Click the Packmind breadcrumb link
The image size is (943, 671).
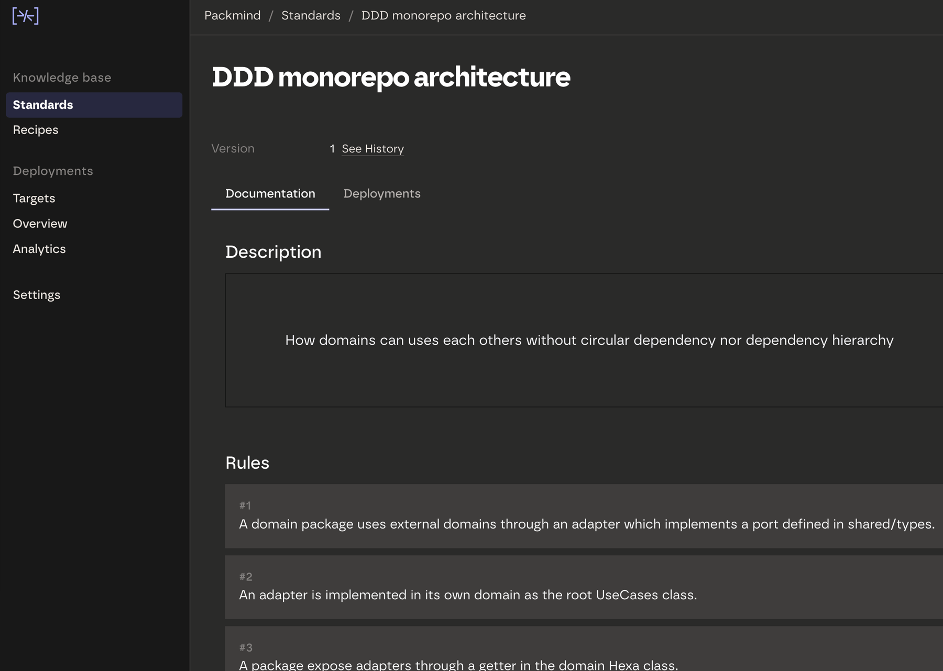[x=233, y=16]
